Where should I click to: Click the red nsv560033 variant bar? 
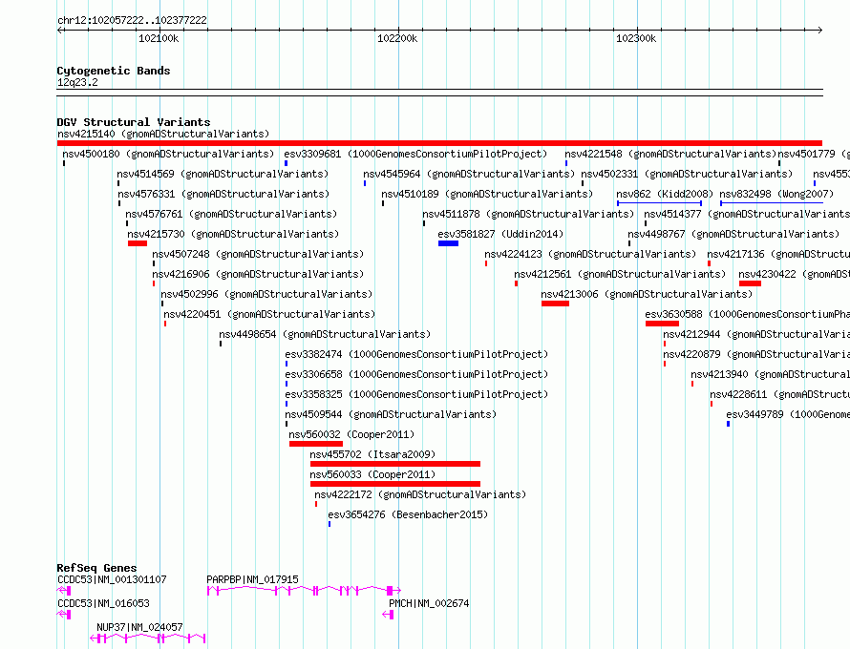pyautogui.click(x=395, y=484)
